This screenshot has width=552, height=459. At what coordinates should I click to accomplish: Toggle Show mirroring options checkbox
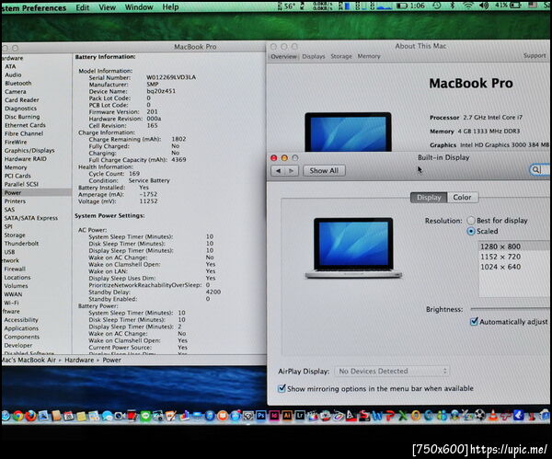pyautogui.click(x=282, y=388)
